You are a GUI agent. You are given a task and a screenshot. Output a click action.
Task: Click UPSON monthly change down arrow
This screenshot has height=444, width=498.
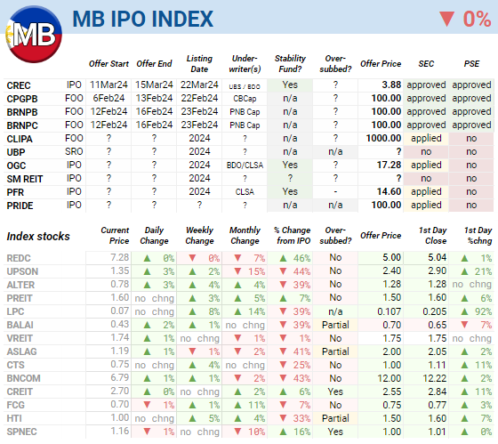237,271
